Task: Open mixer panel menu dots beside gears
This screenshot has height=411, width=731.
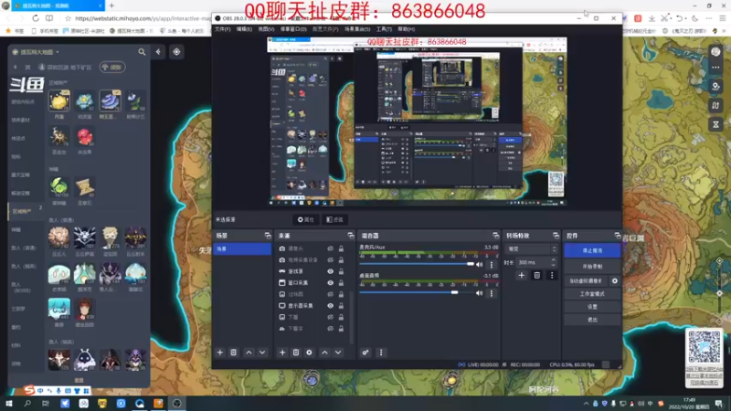Action: (381, 353)
